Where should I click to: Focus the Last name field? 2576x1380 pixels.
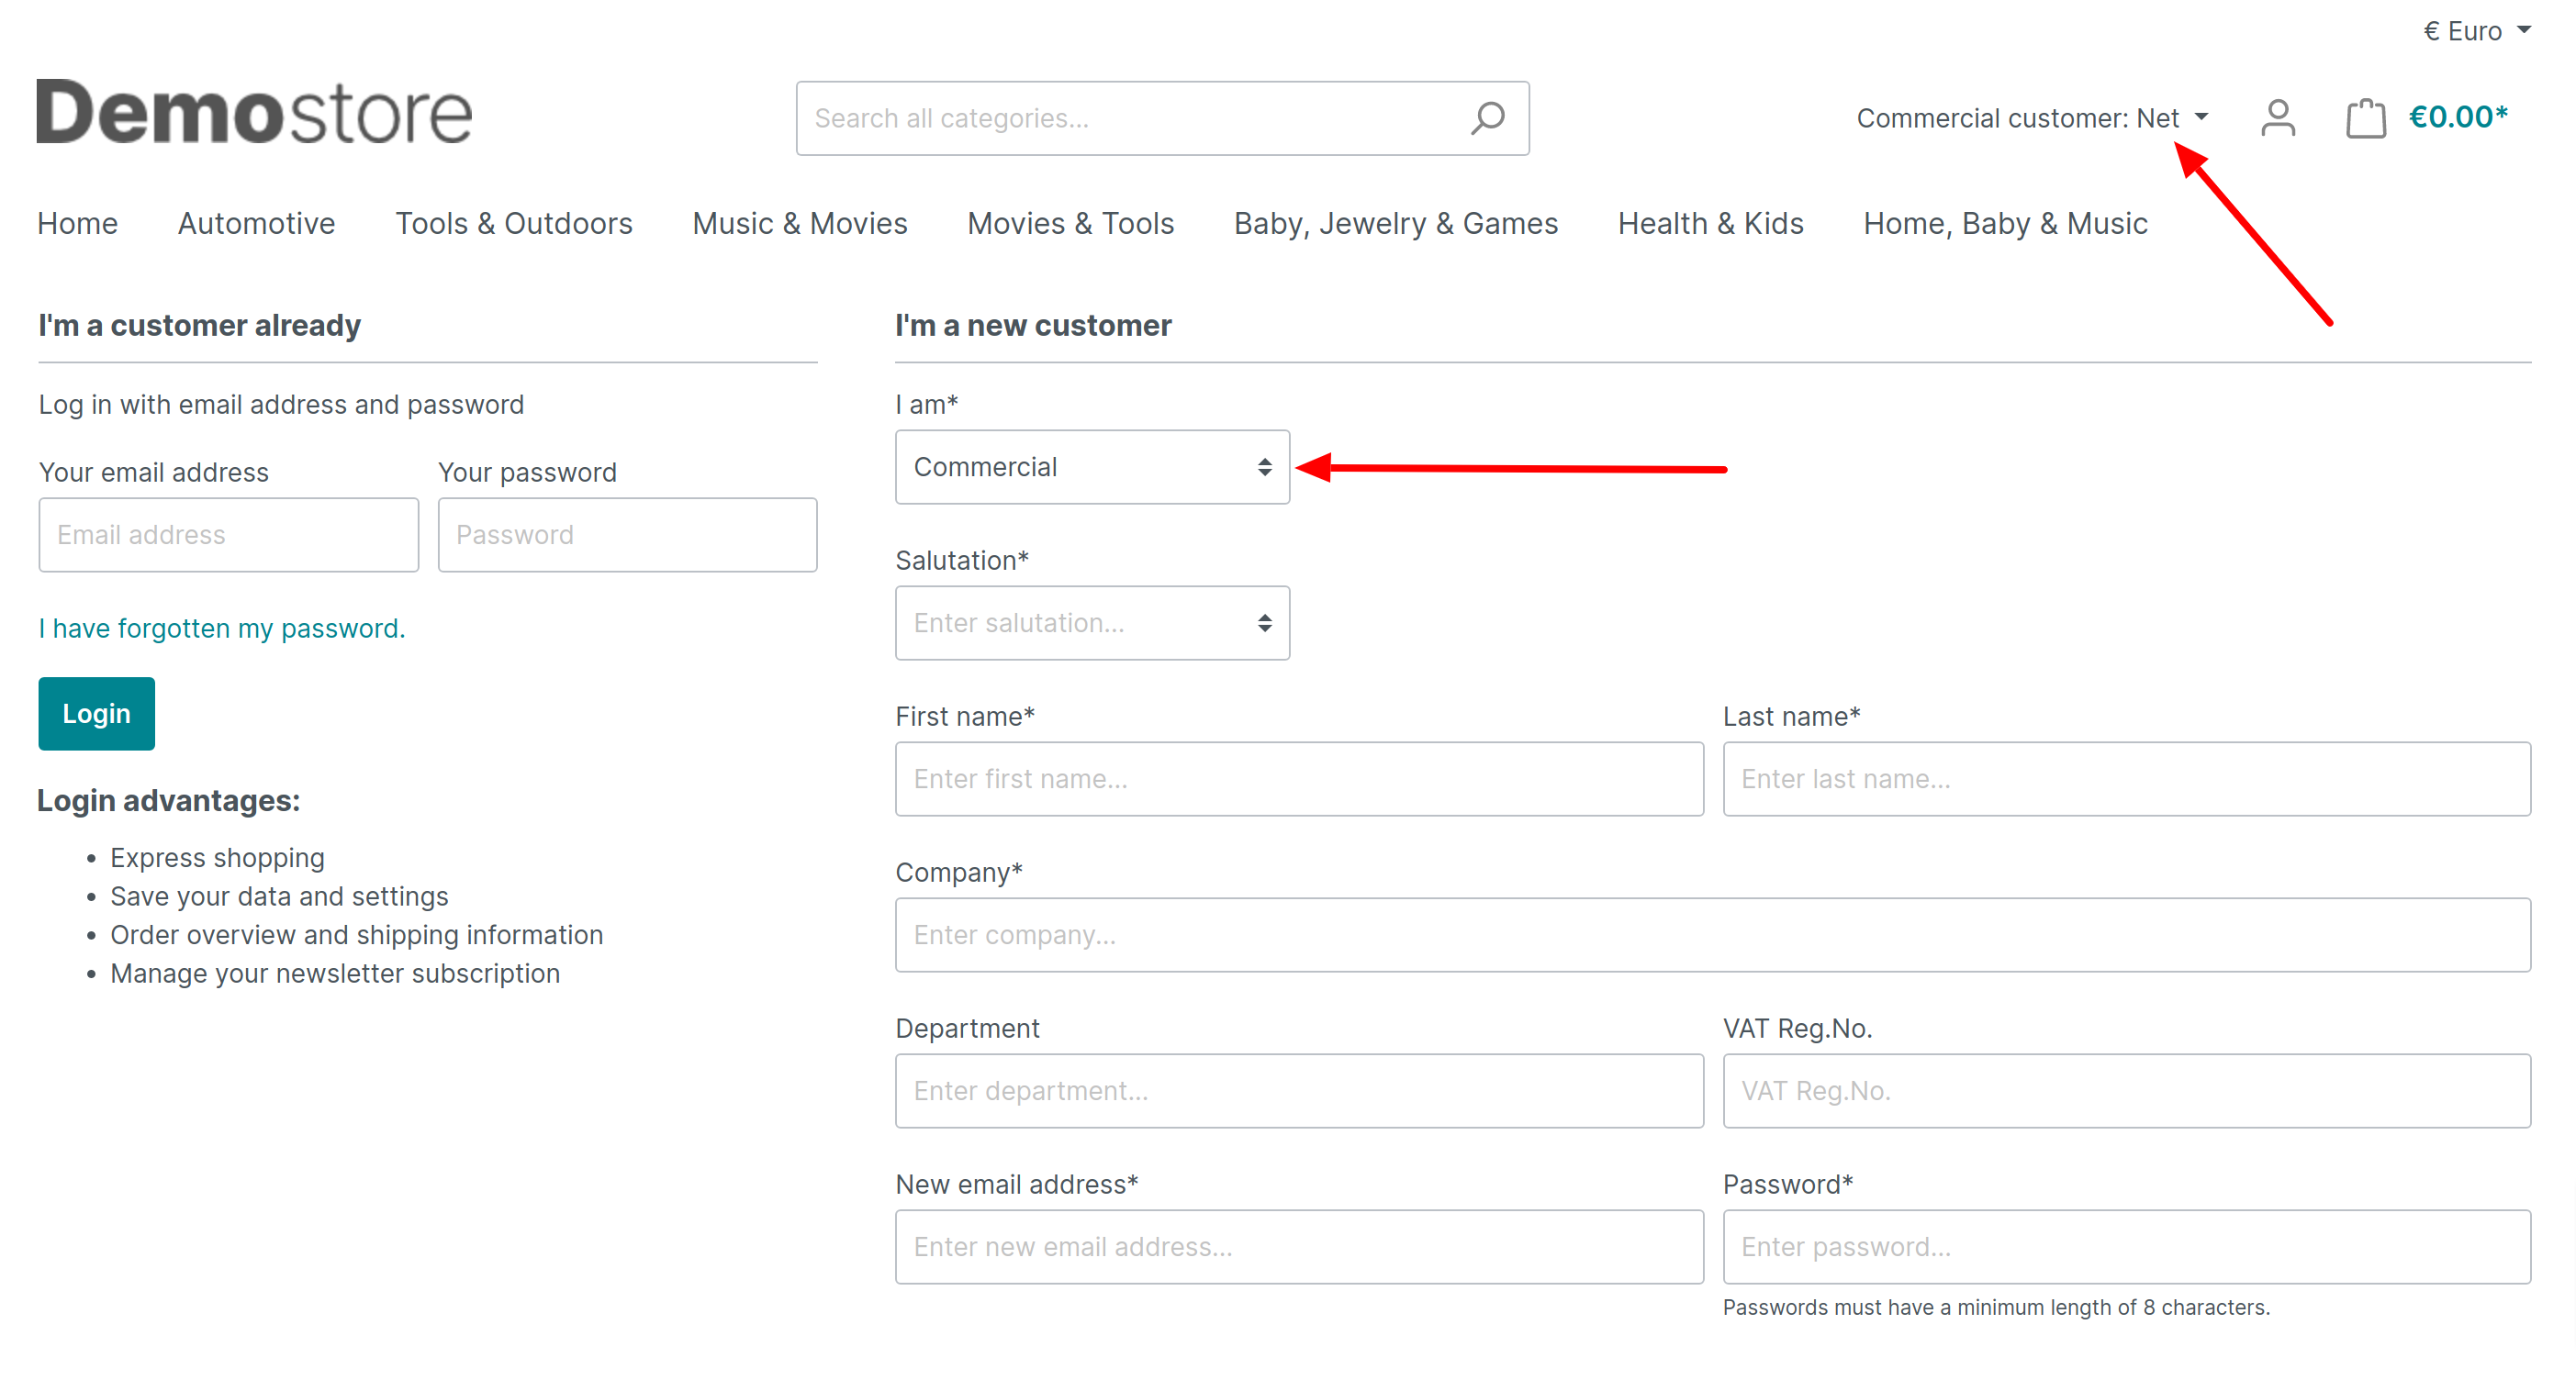[x=2126, y=778]
